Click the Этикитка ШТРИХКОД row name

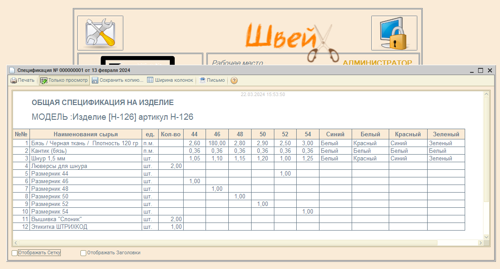tap(85, 227)
